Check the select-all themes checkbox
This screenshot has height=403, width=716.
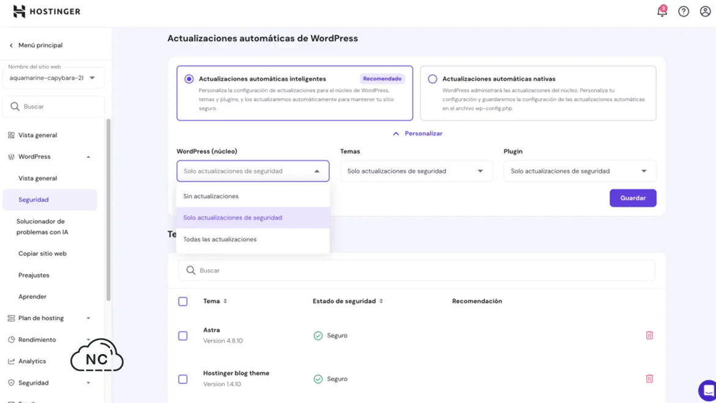click(182, 301)
